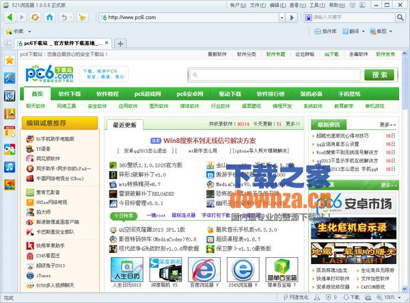Open the home page icon
Screen dimensions: 410x303
(x=49, y=18)
